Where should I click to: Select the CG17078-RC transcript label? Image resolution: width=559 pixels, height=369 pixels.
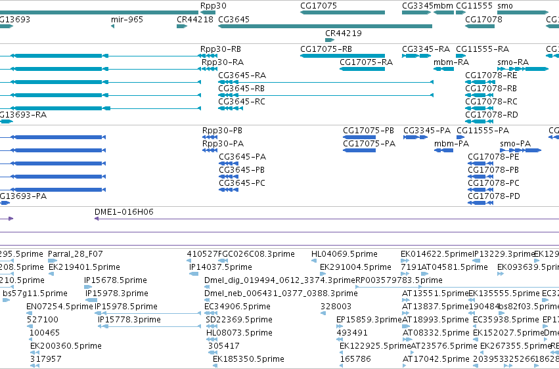(x=491, y=102)
